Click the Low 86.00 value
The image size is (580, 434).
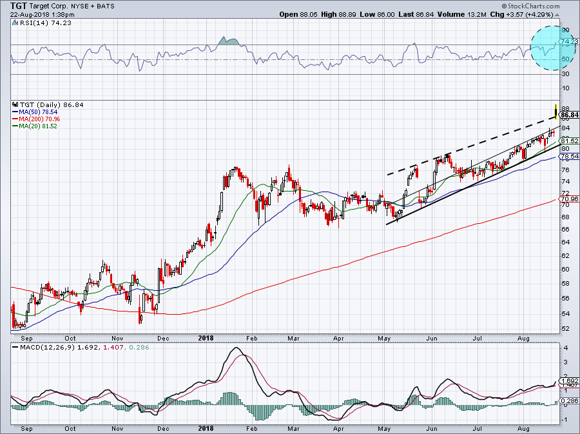coord(377,14)
